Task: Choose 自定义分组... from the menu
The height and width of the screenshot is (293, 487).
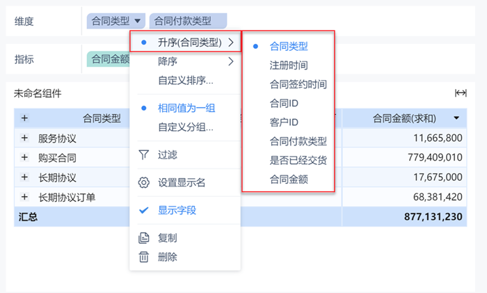Action: coord(185,127)
